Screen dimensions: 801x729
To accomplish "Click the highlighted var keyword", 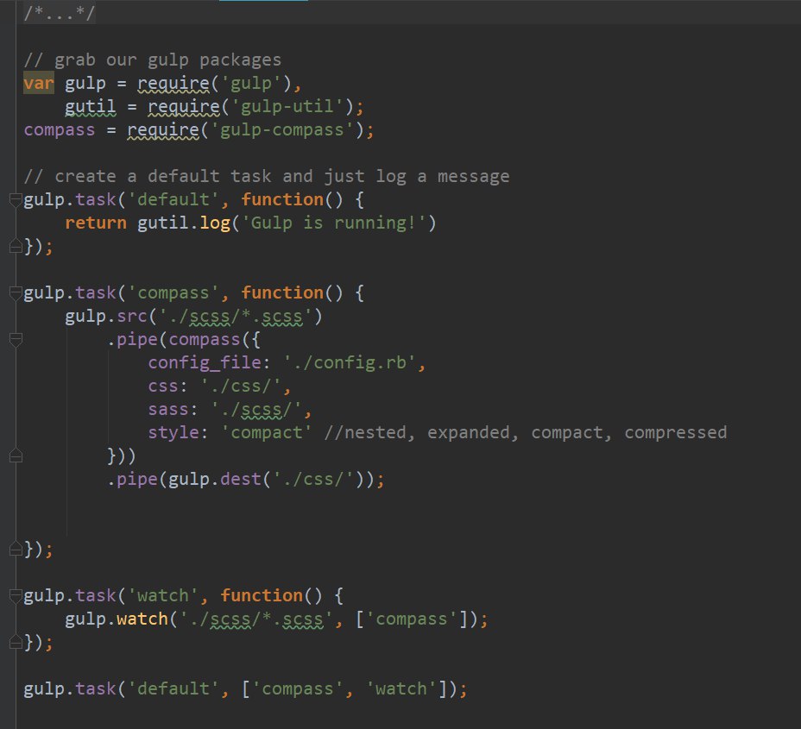I will pyautogui.click(x=38, y=84).
